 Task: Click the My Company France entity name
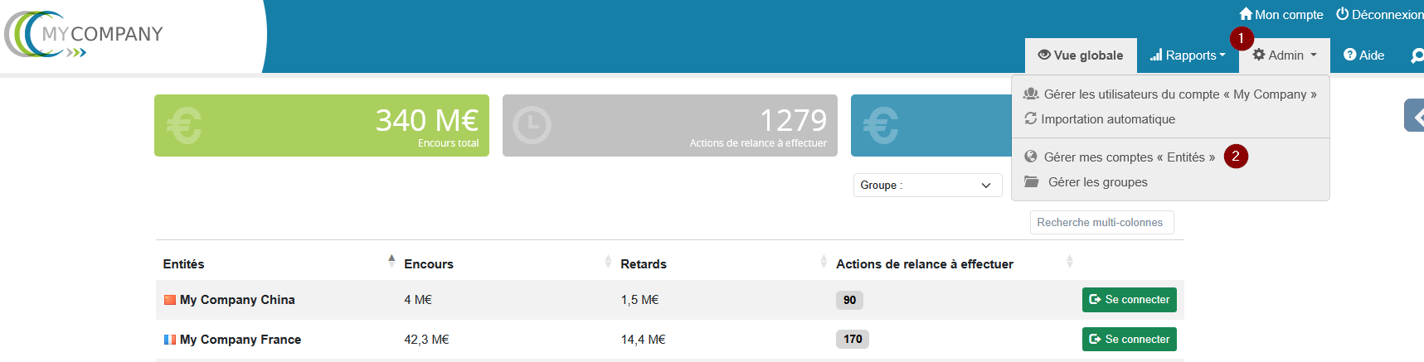241,340
